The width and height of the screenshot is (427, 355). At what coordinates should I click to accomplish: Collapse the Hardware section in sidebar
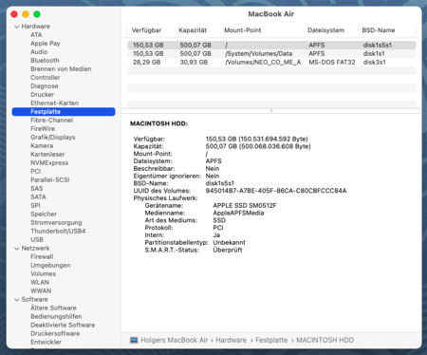click(17, 27)
